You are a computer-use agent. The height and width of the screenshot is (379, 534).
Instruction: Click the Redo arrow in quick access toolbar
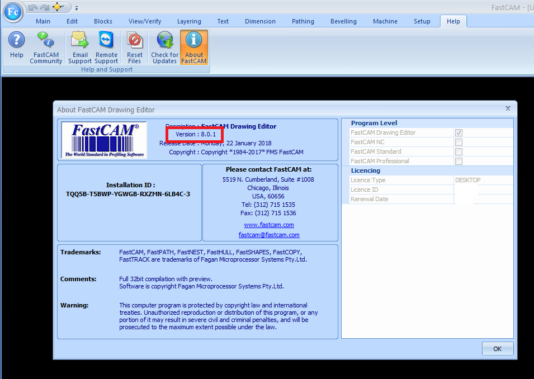tap(45, 7)
